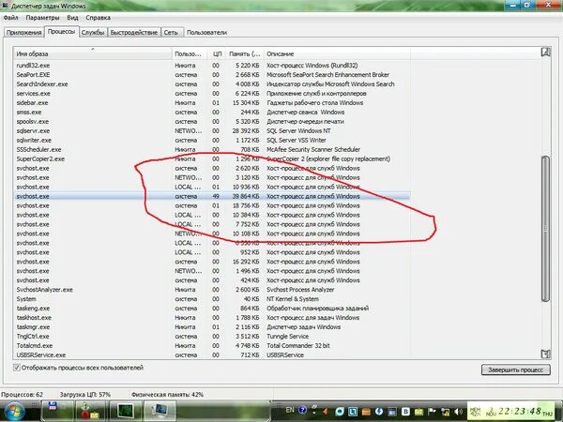Sort by the 'Пользо...' column header
This screenshot has height=422, width=563.
190,53
